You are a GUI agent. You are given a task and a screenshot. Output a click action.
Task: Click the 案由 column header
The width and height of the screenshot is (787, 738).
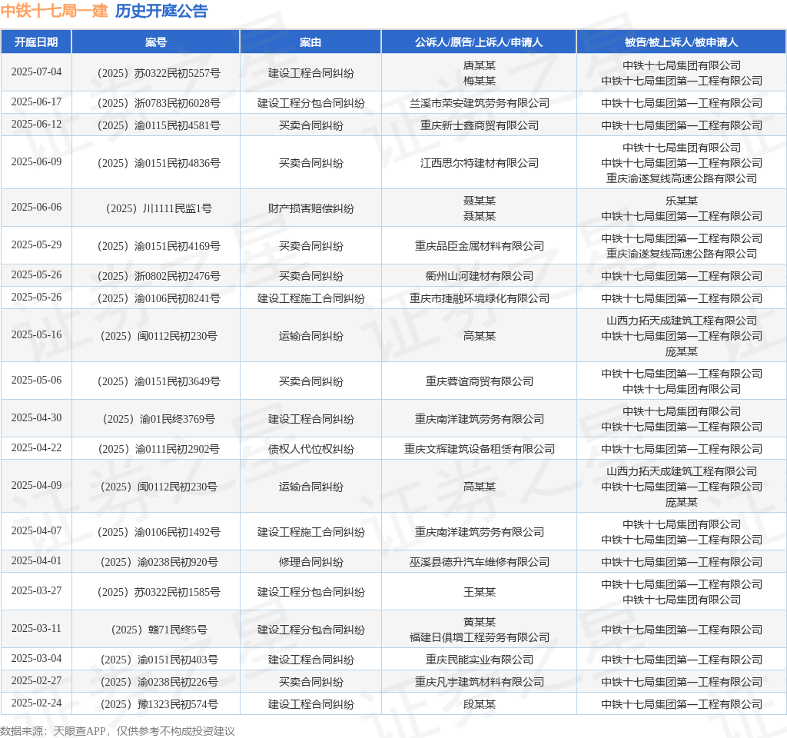point(310,42)
